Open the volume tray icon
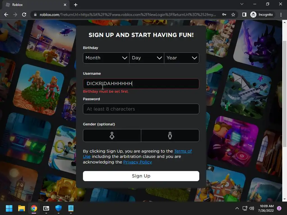Image resolution: width=287 pixels, height=215 pixels. (252, 208)
